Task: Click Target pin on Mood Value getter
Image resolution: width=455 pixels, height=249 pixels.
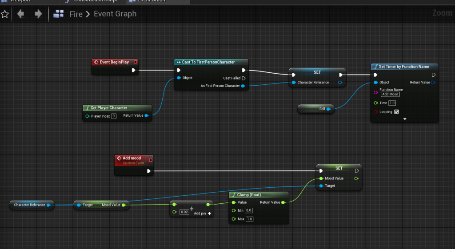Action: (x=79, y=205)
